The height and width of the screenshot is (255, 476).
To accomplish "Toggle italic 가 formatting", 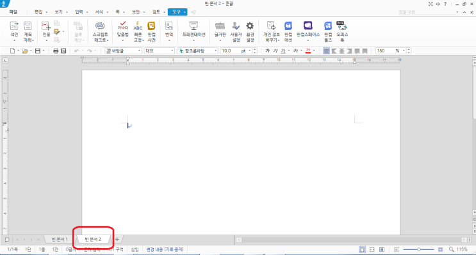I will coord(275,51).
